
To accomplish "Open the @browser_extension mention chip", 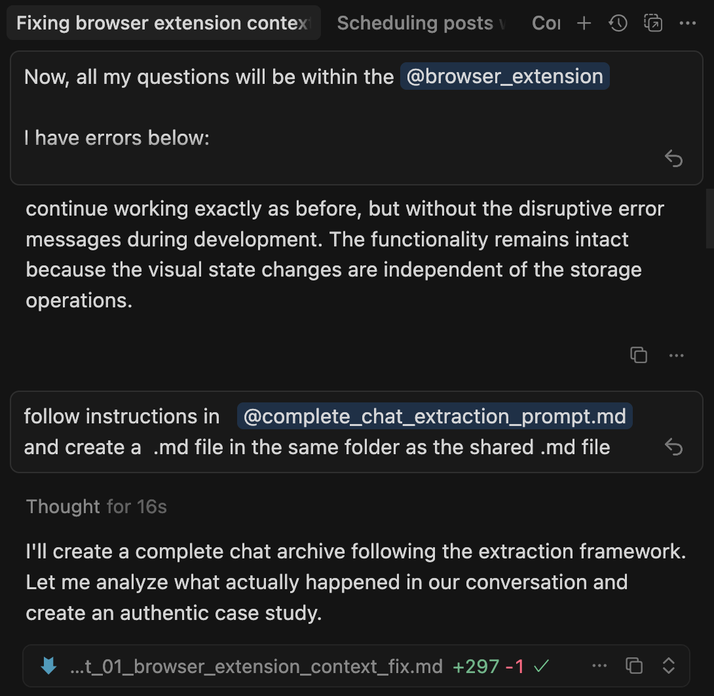I will click(504, 76).
